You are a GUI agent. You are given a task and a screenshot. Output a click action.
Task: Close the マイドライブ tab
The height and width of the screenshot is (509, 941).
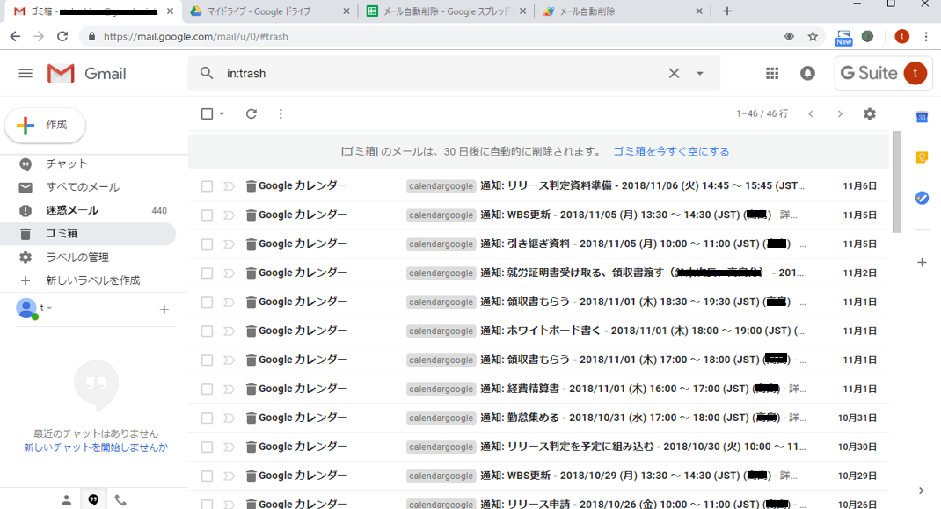346,11
